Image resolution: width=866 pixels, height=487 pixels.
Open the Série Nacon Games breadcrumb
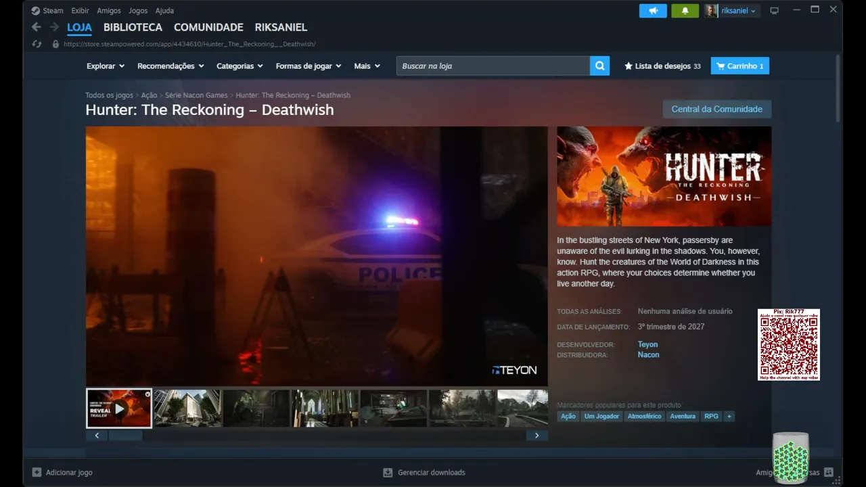pos(196,95)
